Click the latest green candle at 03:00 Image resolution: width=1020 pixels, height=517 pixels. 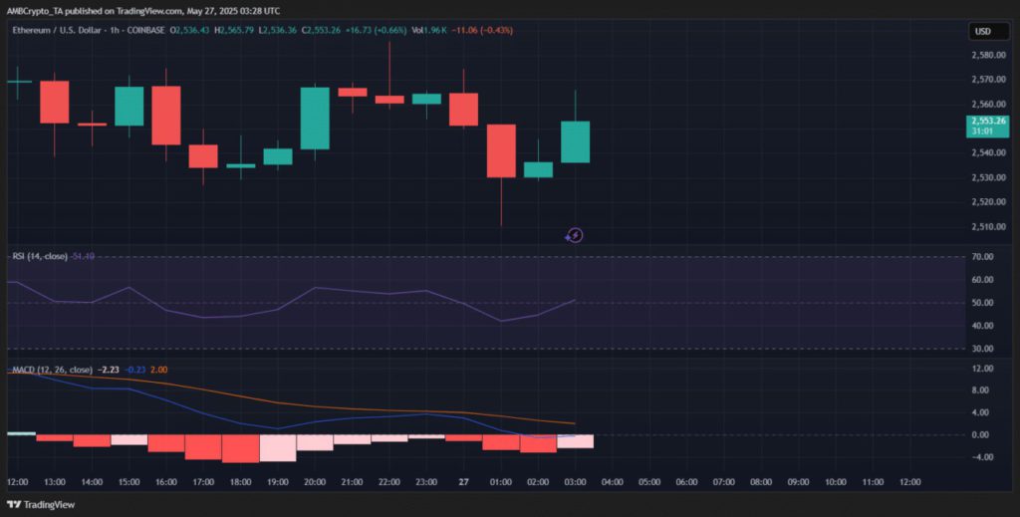tap(576, 141)
